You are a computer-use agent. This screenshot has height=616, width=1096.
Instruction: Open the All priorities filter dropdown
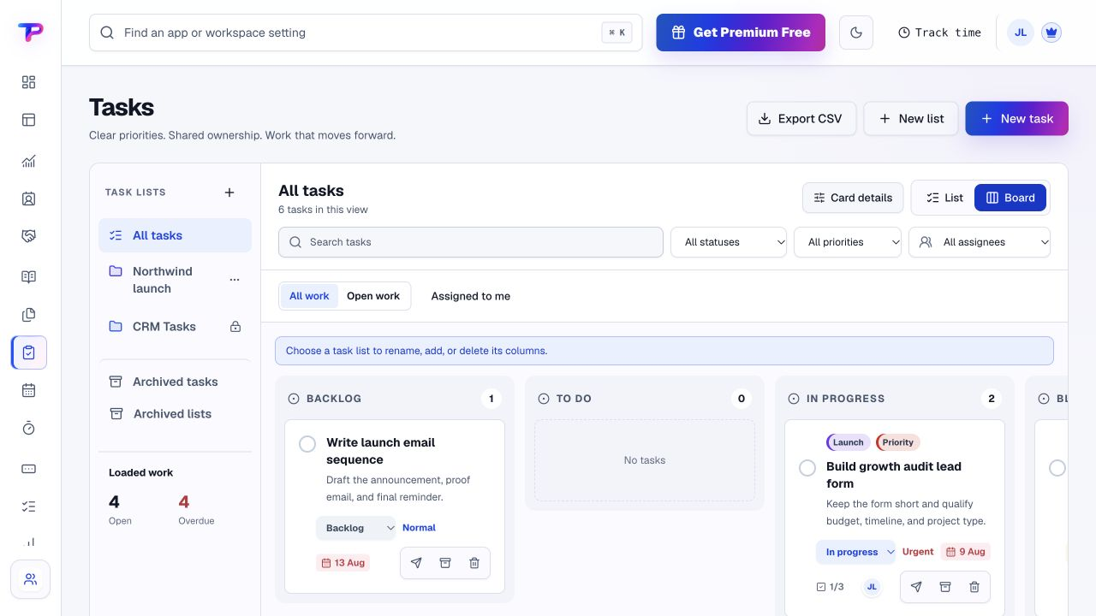[848, 242]
